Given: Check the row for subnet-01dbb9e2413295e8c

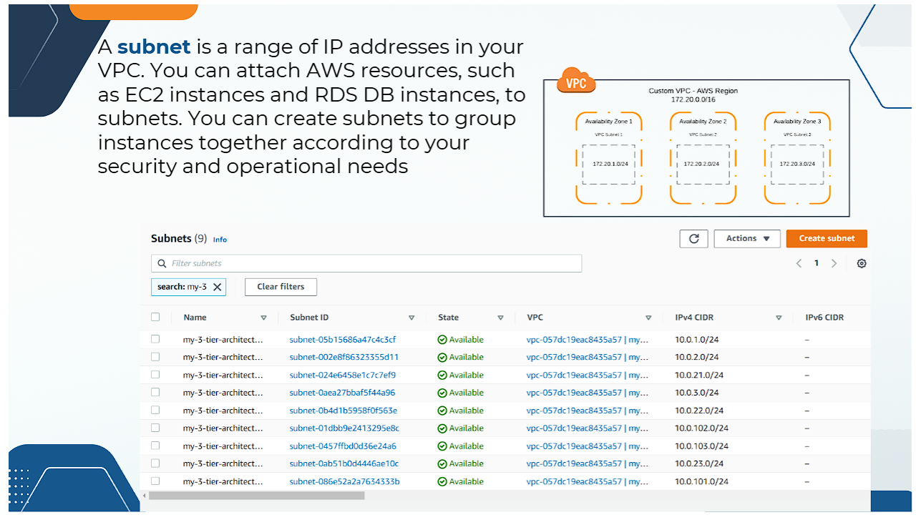Looking at the screenshot, I should 155,428.
